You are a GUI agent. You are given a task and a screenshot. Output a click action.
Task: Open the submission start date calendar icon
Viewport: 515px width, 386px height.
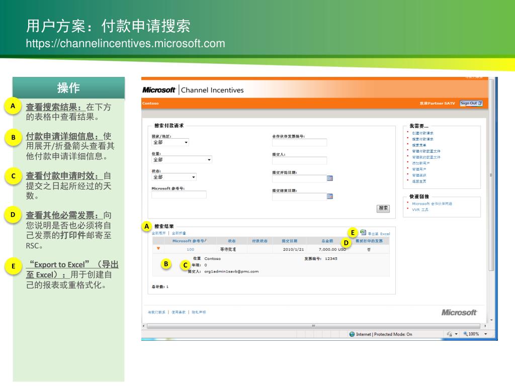[x=330, y=178]
